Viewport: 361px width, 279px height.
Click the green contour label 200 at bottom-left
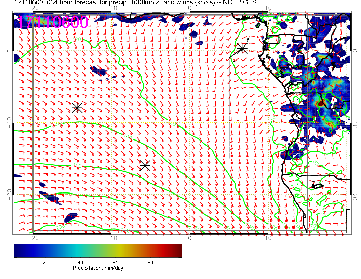[60, 227]
